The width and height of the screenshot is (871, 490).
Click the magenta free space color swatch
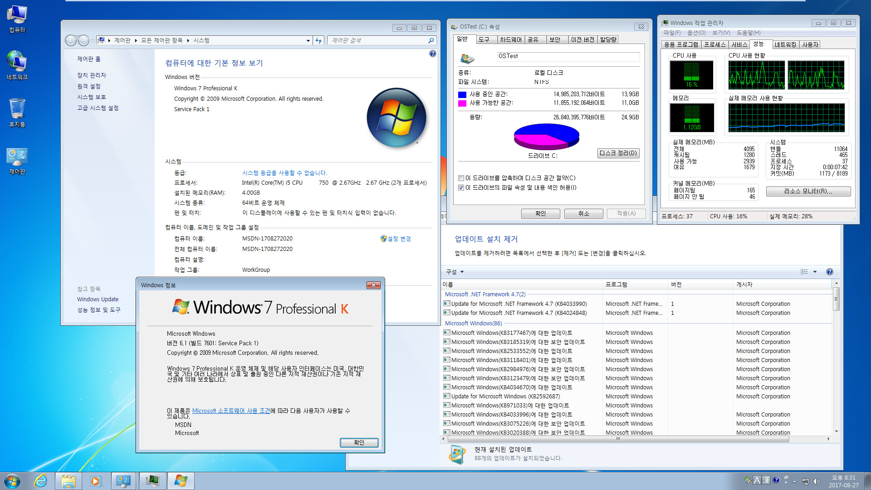click(462, 103)
